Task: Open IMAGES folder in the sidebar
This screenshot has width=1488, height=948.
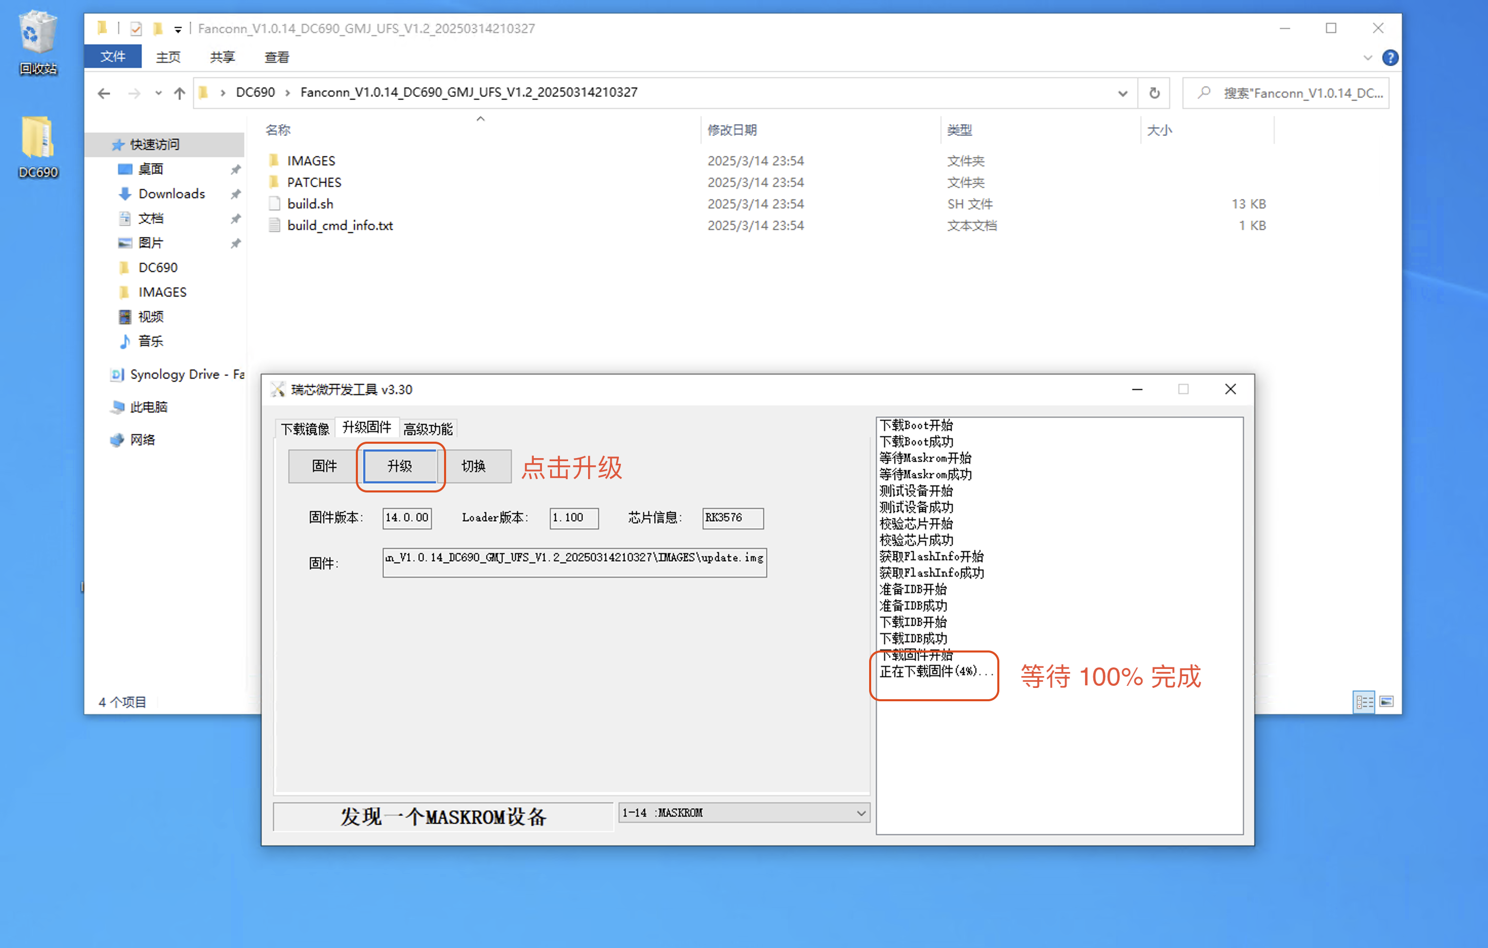Action: [x=162, y=292]
